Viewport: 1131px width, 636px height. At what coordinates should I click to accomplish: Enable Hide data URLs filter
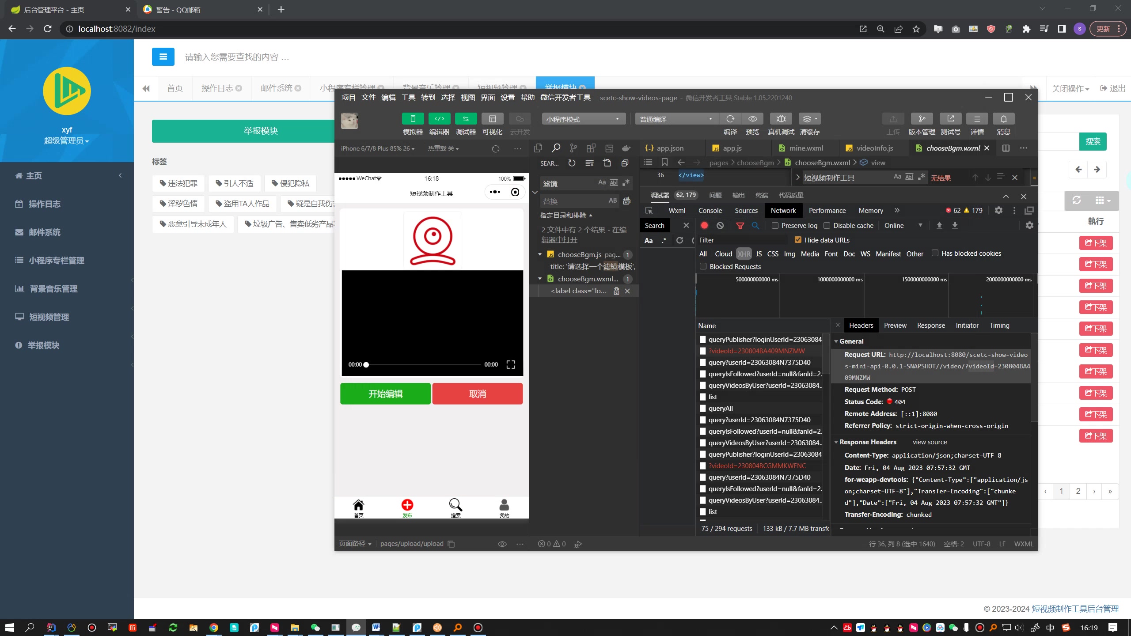point(798,239)
